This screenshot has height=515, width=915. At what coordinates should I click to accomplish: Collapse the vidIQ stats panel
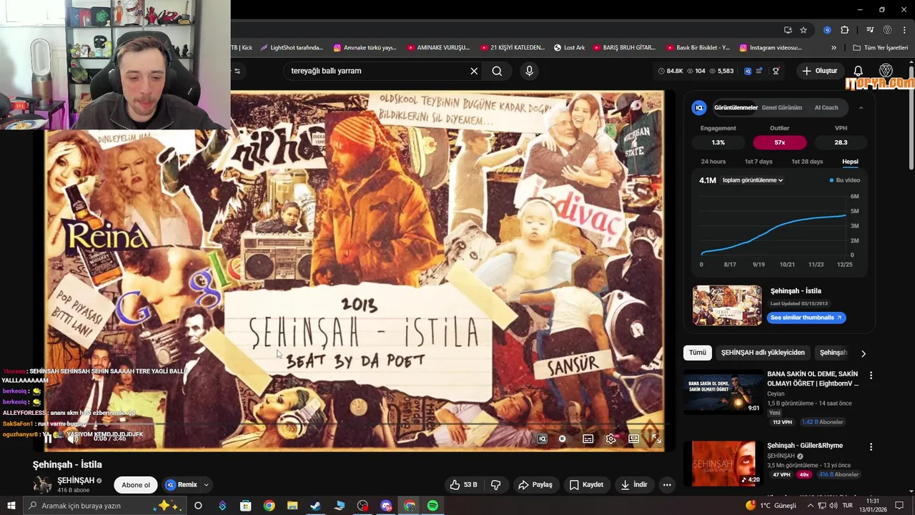pos(861,107)
